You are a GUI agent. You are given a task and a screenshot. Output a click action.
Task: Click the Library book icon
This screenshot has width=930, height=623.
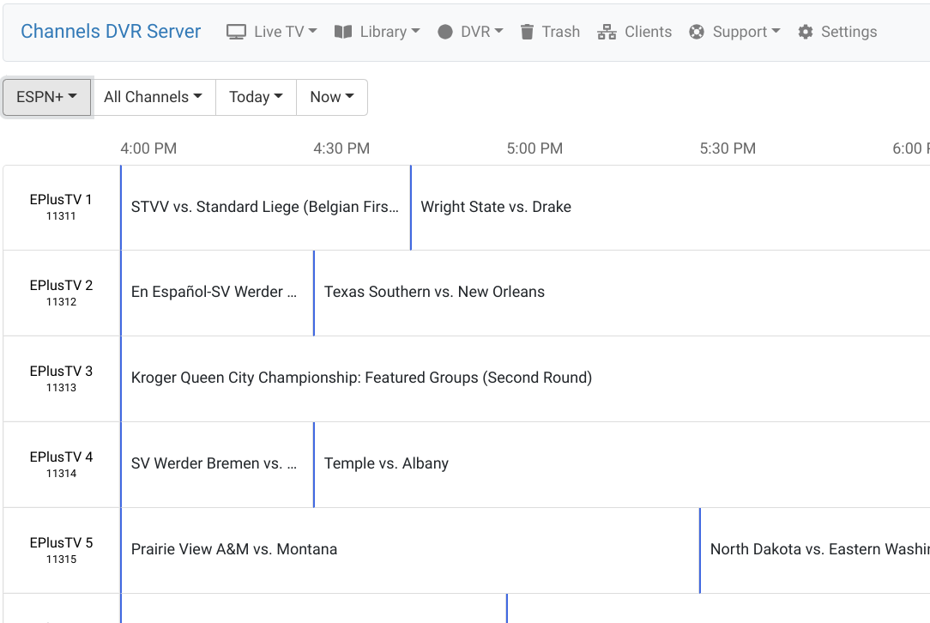click(x=343, y=32)
